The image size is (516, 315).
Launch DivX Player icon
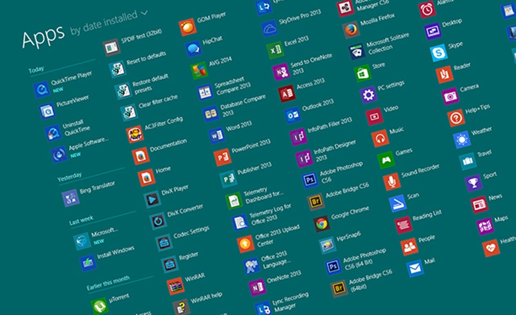coord(152,199)
